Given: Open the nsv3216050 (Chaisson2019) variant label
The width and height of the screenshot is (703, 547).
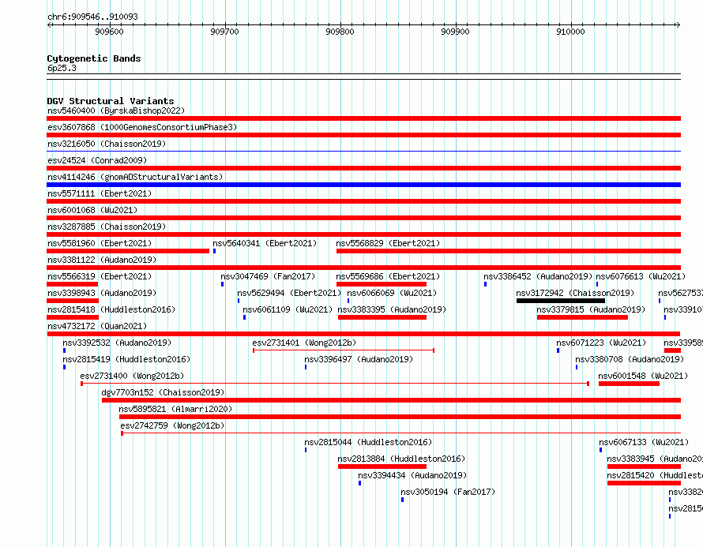Looking at the screenshot, I should [x=107, y=144].
